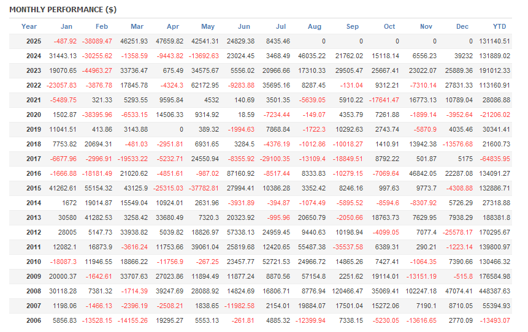Click the Jun column header
The width and height of the screenshot is (528, 332).
(244, 26)
